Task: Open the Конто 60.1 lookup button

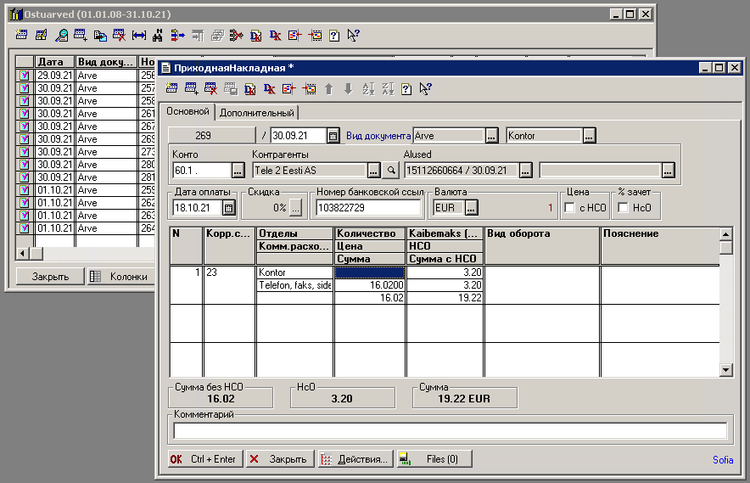Action: pyautogui.click(x=237, y=171)
